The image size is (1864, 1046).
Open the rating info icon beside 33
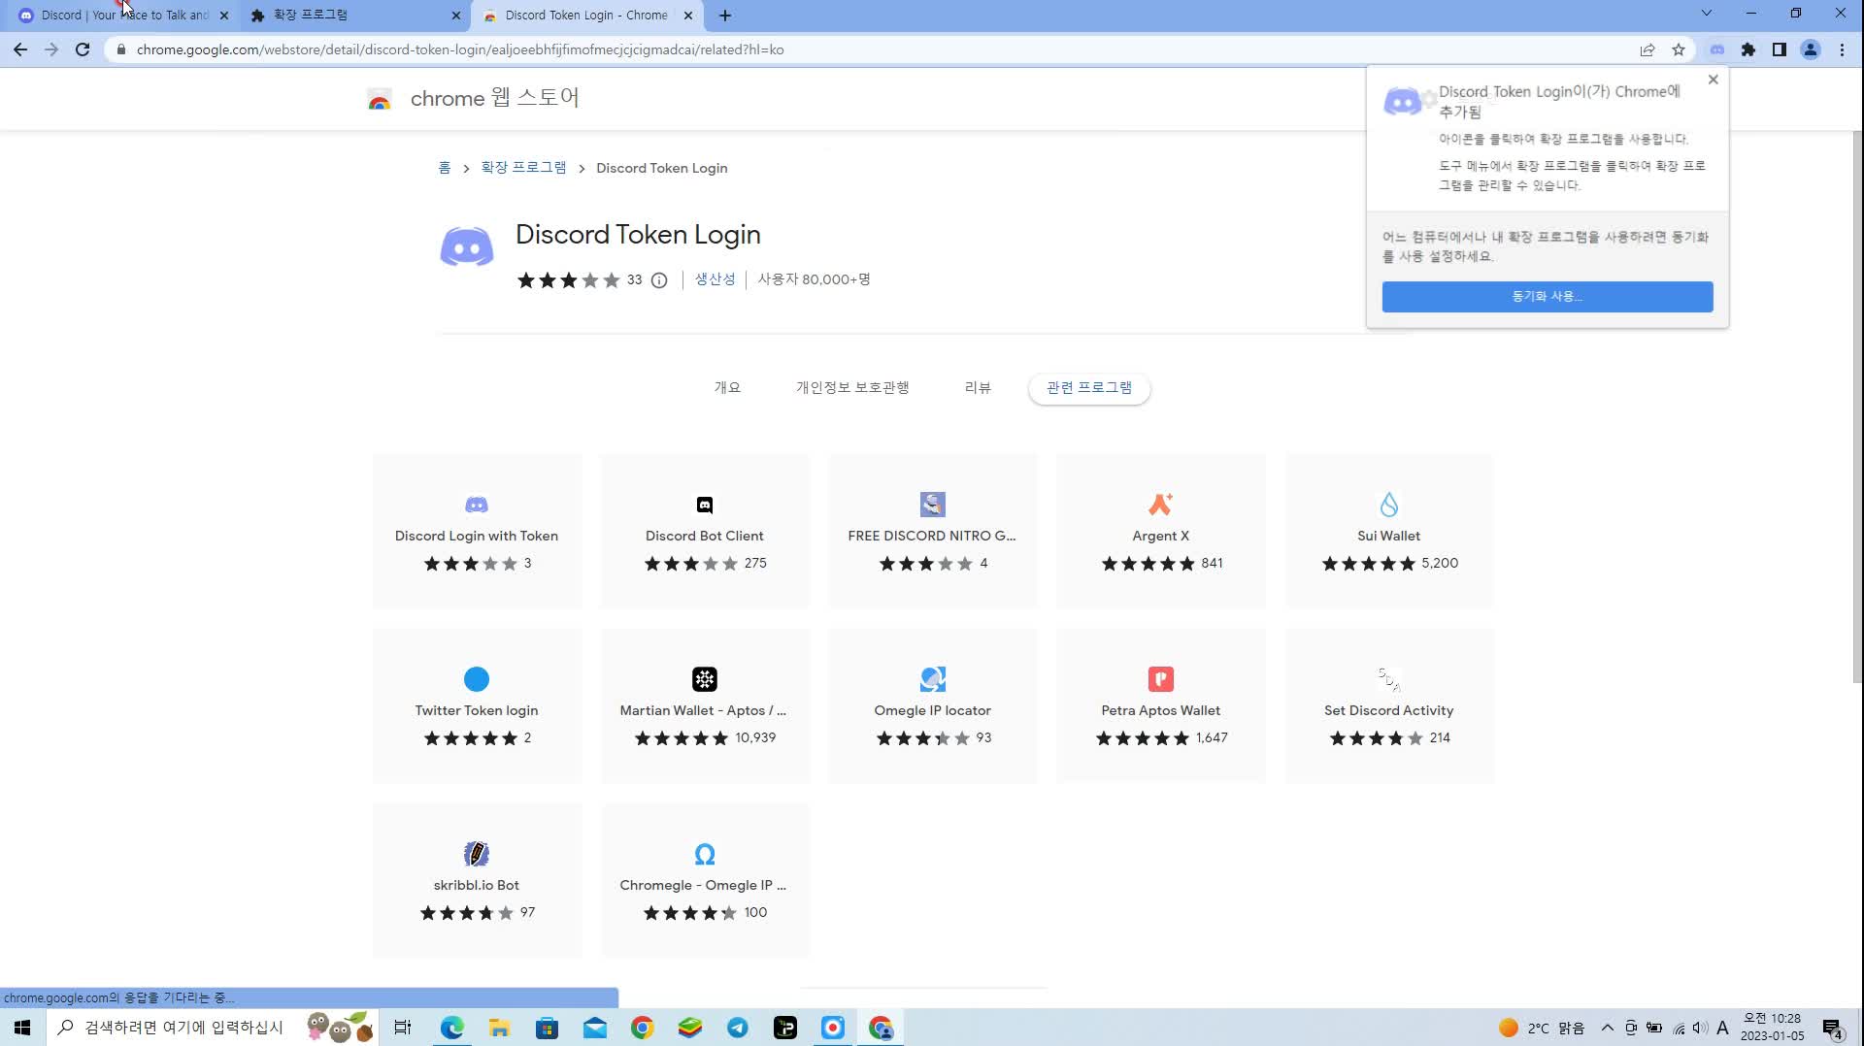coord(659,280)
